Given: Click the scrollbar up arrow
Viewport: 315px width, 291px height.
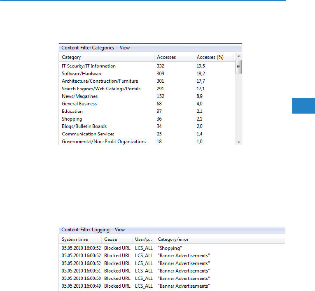Looking at the screenshot, I should (238, 56).
